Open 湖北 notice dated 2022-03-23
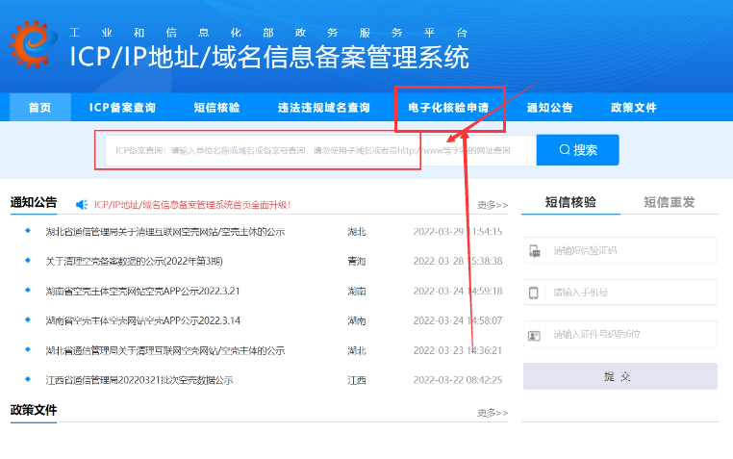733x459 pixels. pyautogui.click(x=165, y=350)
